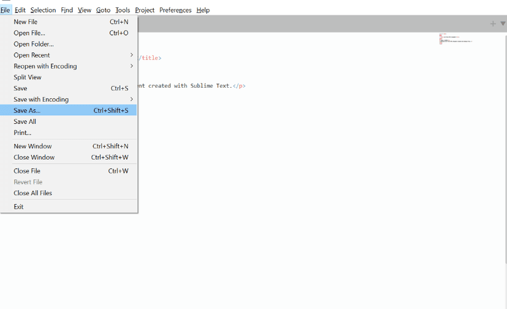This screenshot has height=309, width=507.
Task: Choose Save All menu entry
Action: 69,121
